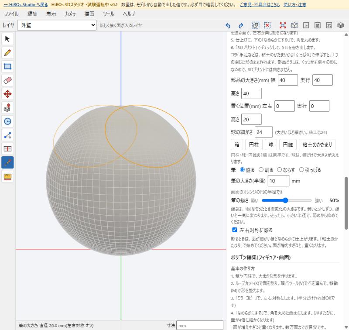The width and height of the screenshot is (349, 330).
Task: Click the solid shaded cube icon
Action: [x=341, y=25]
